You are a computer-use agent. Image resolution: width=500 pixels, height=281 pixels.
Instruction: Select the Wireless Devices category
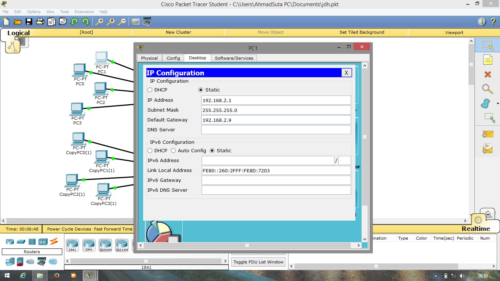click(x=43, y=242)
